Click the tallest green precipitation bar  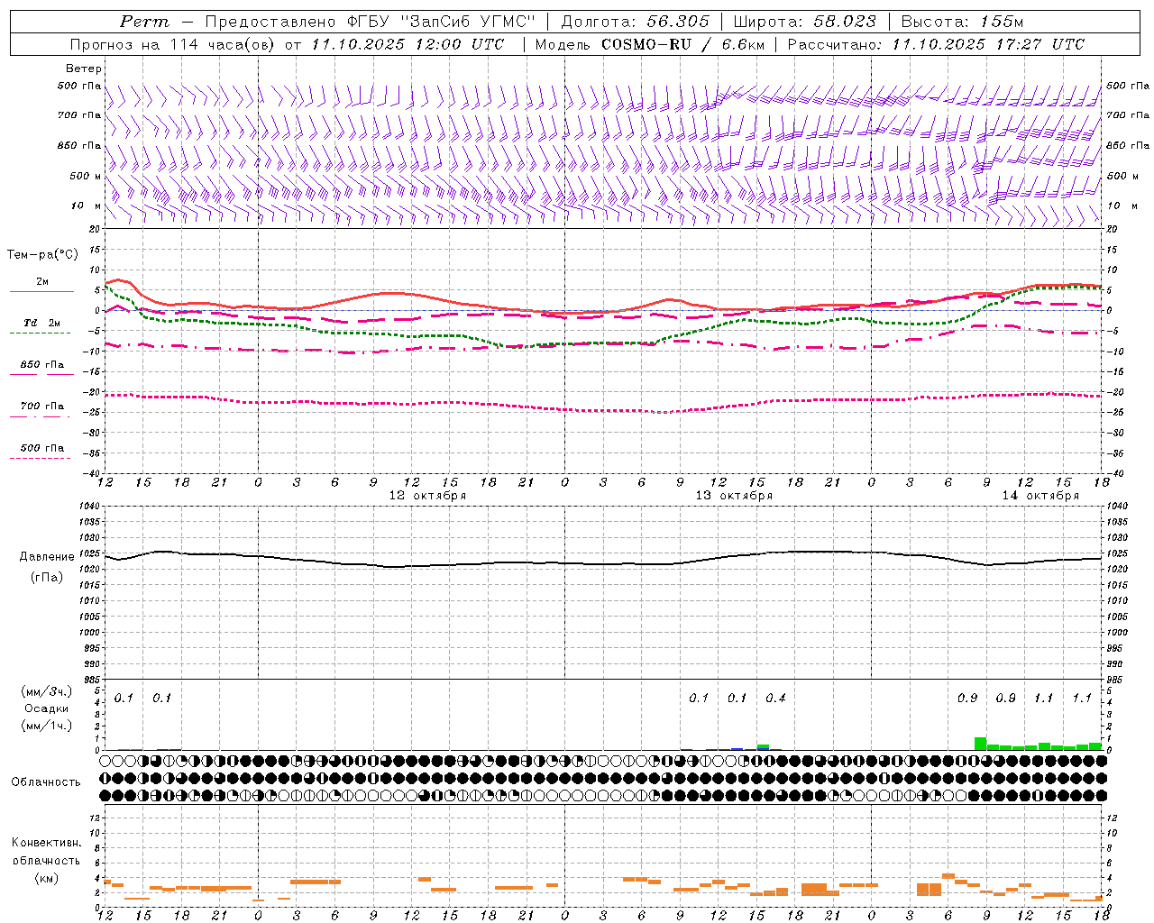(980, 744)
